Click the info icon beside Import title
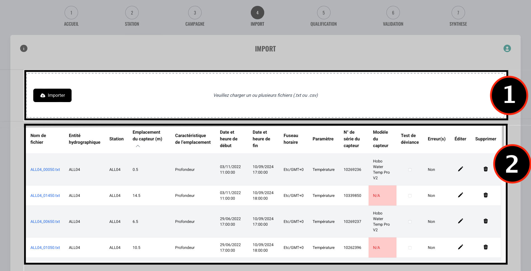This screenshot has width=531, height=271. [x=24, y=48]
